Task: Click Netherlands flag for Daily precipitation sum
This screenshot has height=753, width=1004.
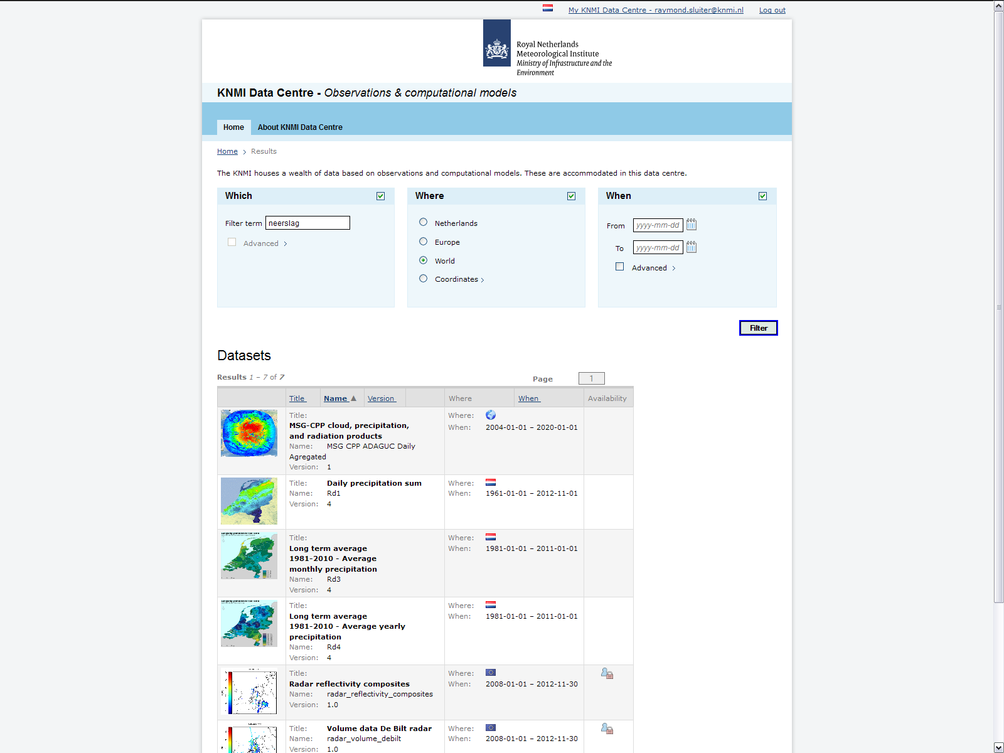Action: click(491, 483)
